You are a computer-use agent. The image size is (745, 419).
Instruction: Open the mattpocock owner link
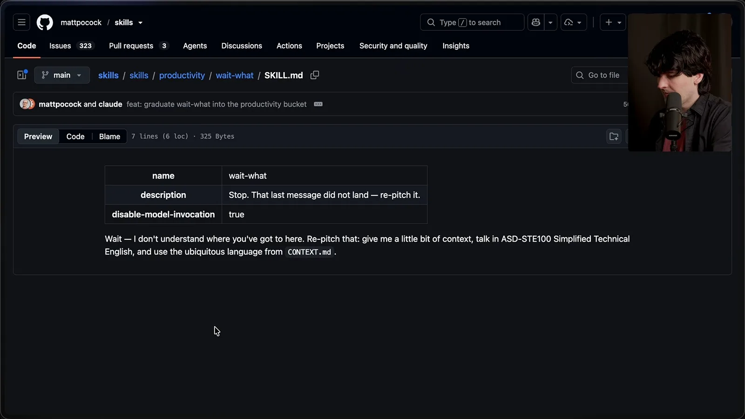tap(81, 22)
